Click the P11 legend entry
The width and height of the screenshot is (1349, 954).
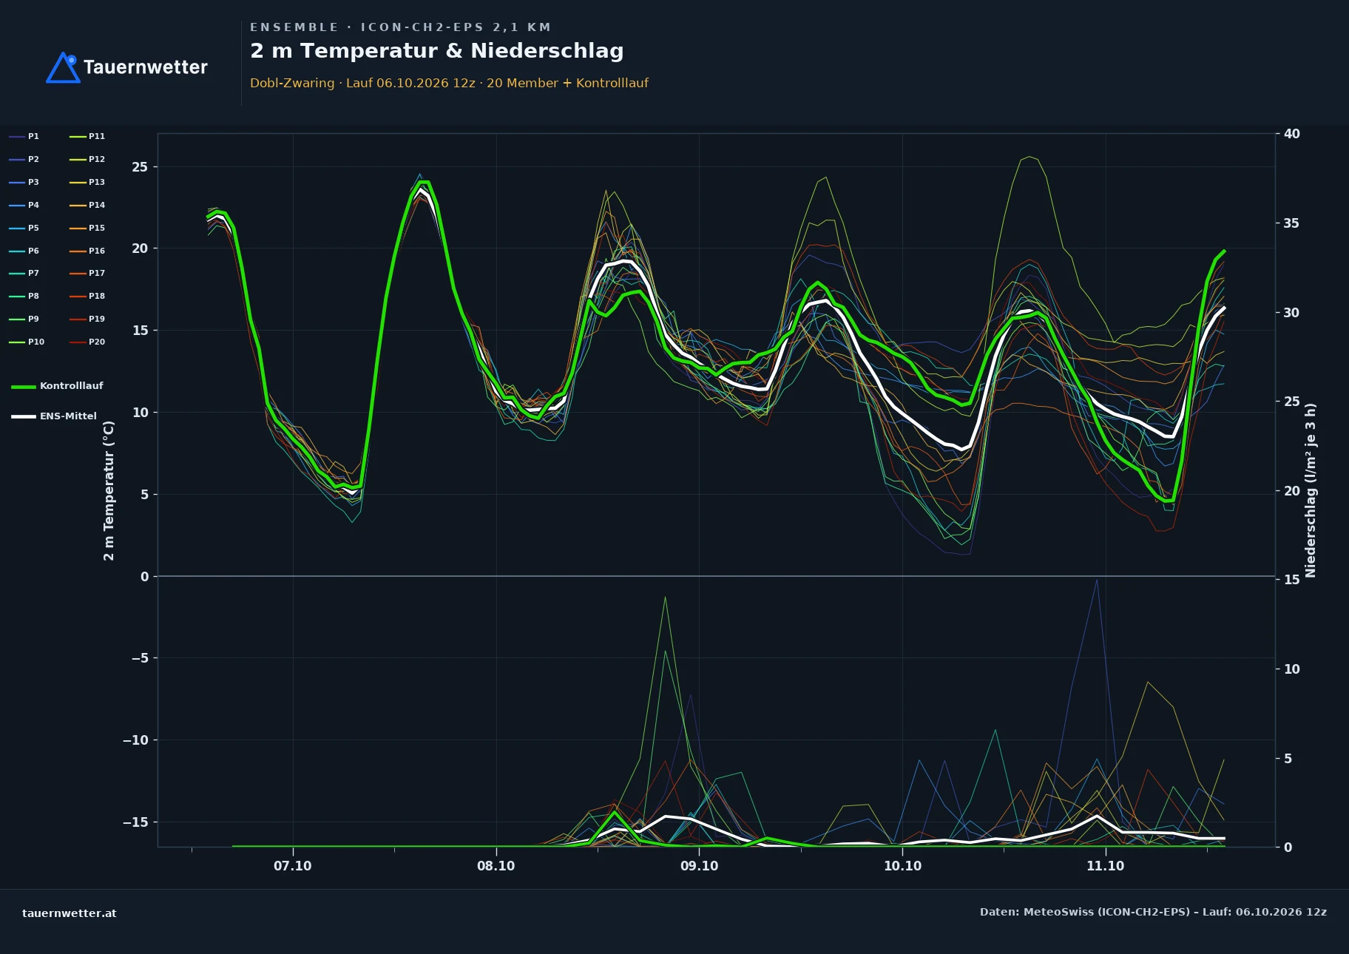click(x=87, y=136)
